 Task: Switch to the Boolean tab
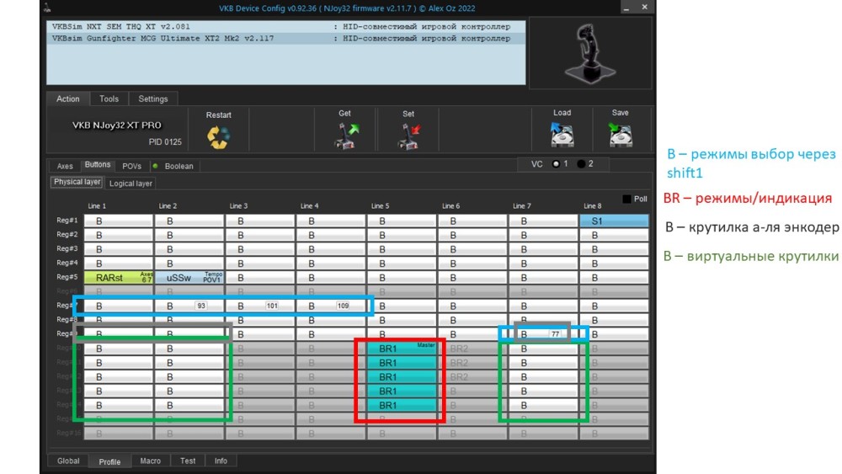pos(179,166)
